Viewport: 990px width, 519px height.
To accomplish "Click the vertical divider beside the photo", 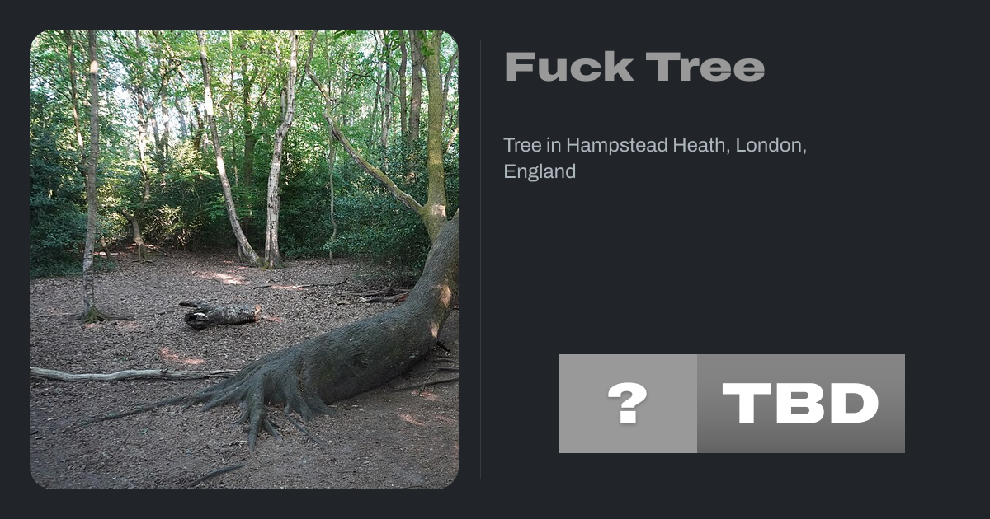I will tap(481, 259).
